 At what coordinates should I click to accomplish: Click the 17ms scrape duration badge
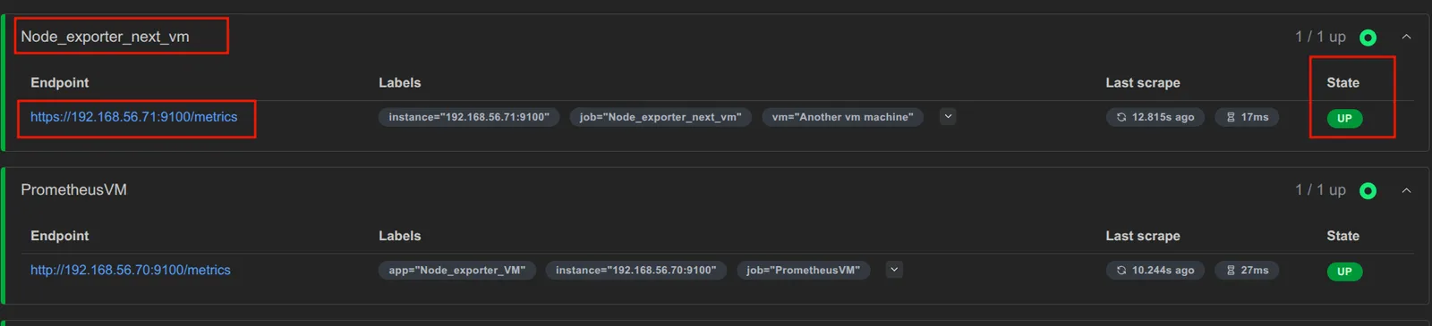(x=1247, y=117)
